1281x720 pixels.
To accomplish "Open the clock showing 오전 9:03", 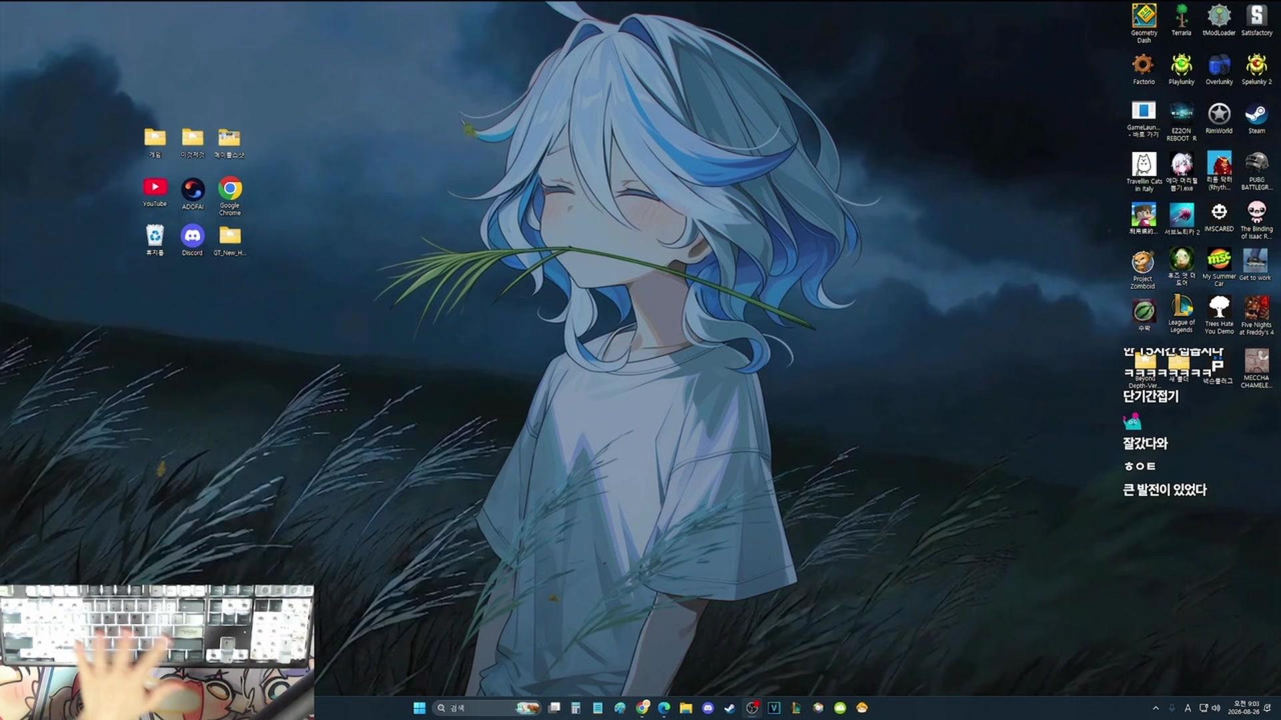I will click(x=1244, y=708).
